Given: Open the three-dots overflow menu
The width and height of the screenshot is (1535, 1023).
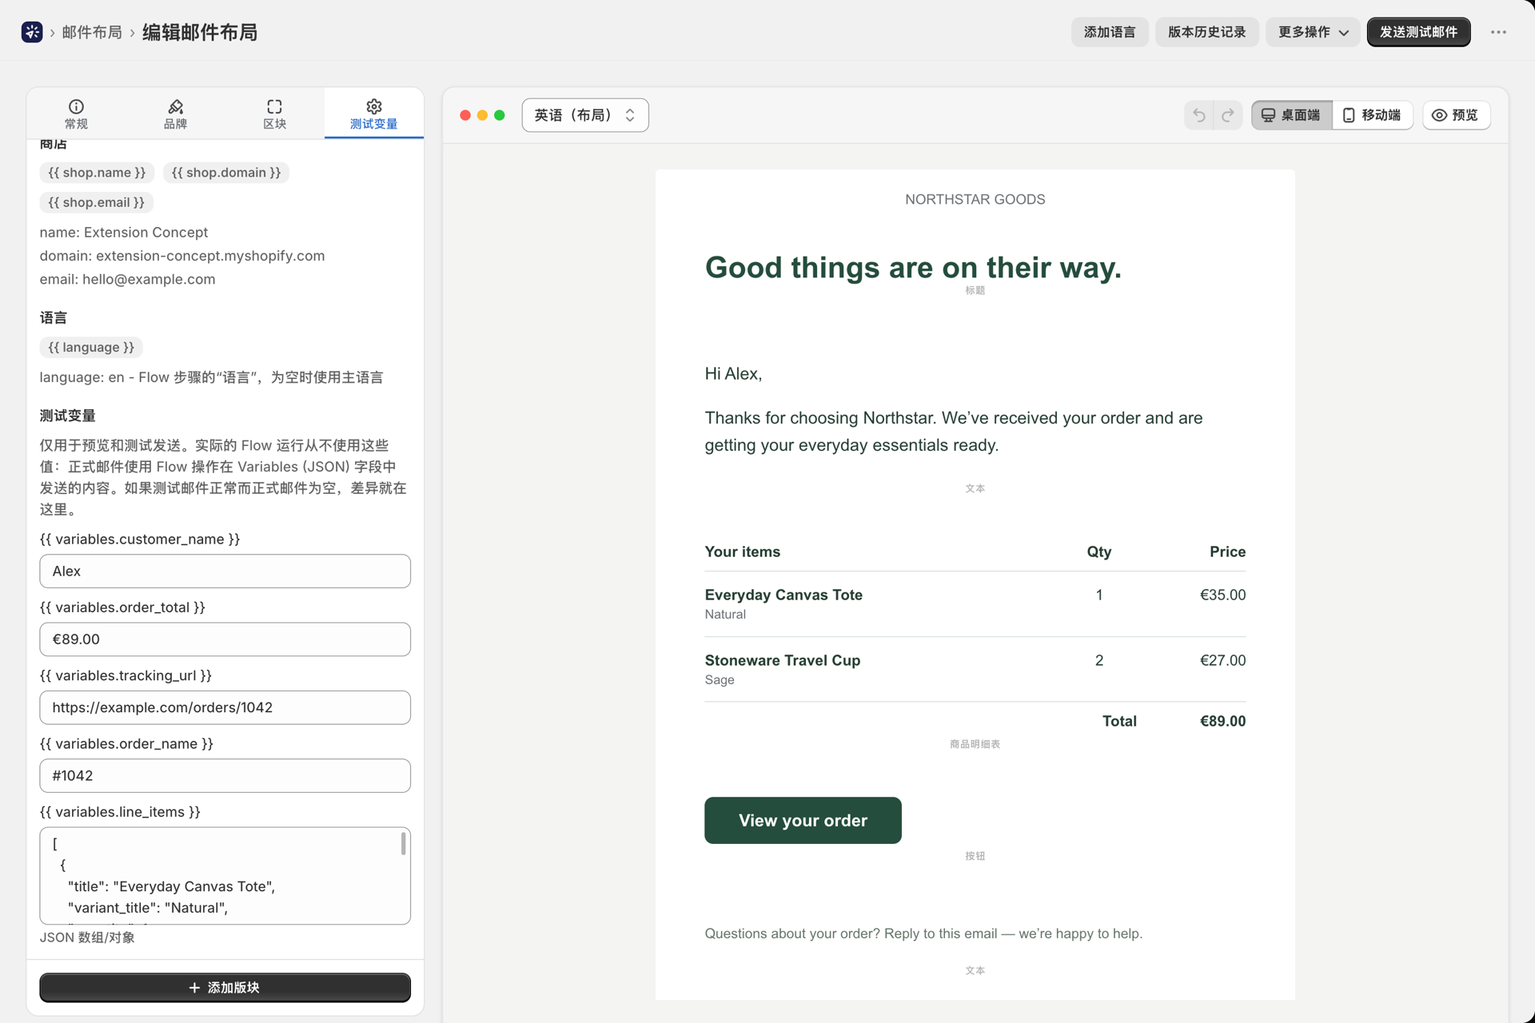Looking at the screenshot, I should tap(1498, 32).
